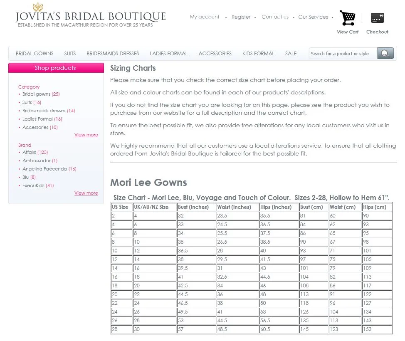Select the Bridal gowns (25) category
The image size is (405, 341).
[x=41, y=94]
